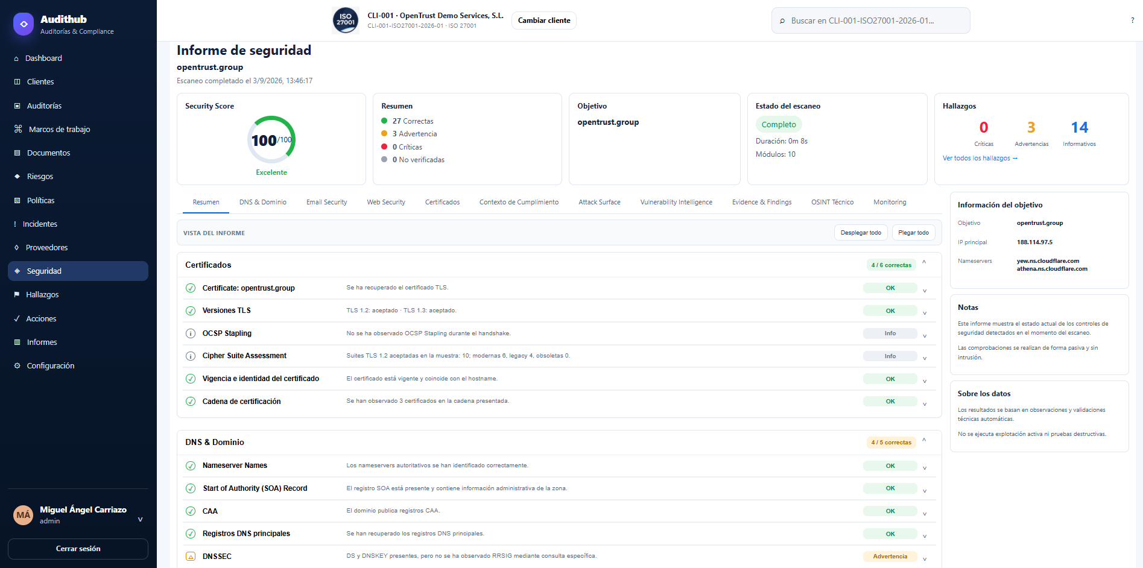1143x568 pixels.
Task: Switch to the Email Security tab
Action: tap(327, 203)
